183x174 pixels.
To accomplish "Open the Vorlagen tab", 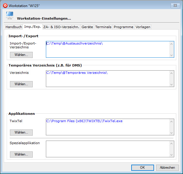I will coord(143,27).
